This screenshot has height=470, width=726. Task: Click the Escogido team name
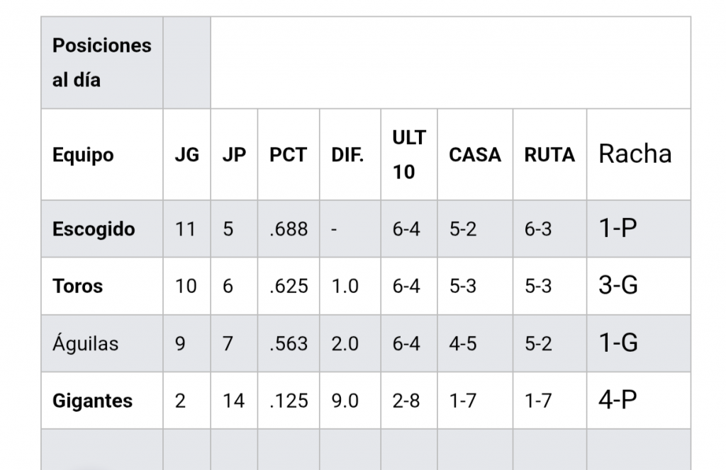tap(94, 229)
